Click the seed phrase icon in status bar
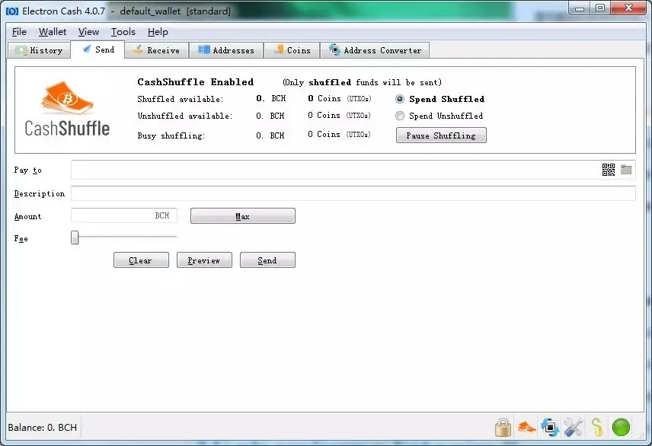This screenshot has width=652, height=446. pyautogui.click(x=597, y=427)
